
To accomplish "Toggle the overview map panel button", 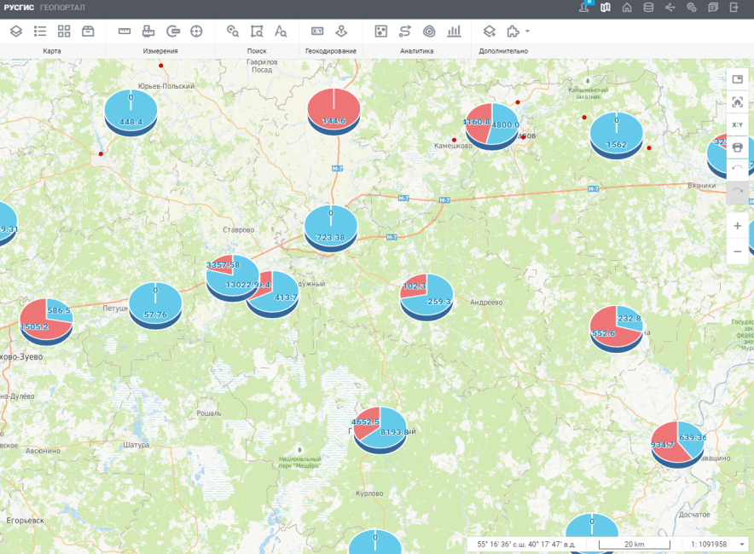I will [737, 79].
